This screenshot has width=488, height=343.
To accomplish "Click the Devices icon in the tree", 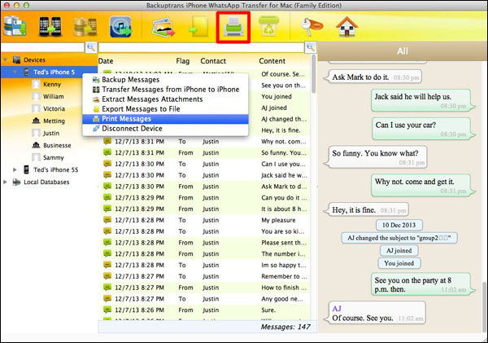I will pos(16,59).
